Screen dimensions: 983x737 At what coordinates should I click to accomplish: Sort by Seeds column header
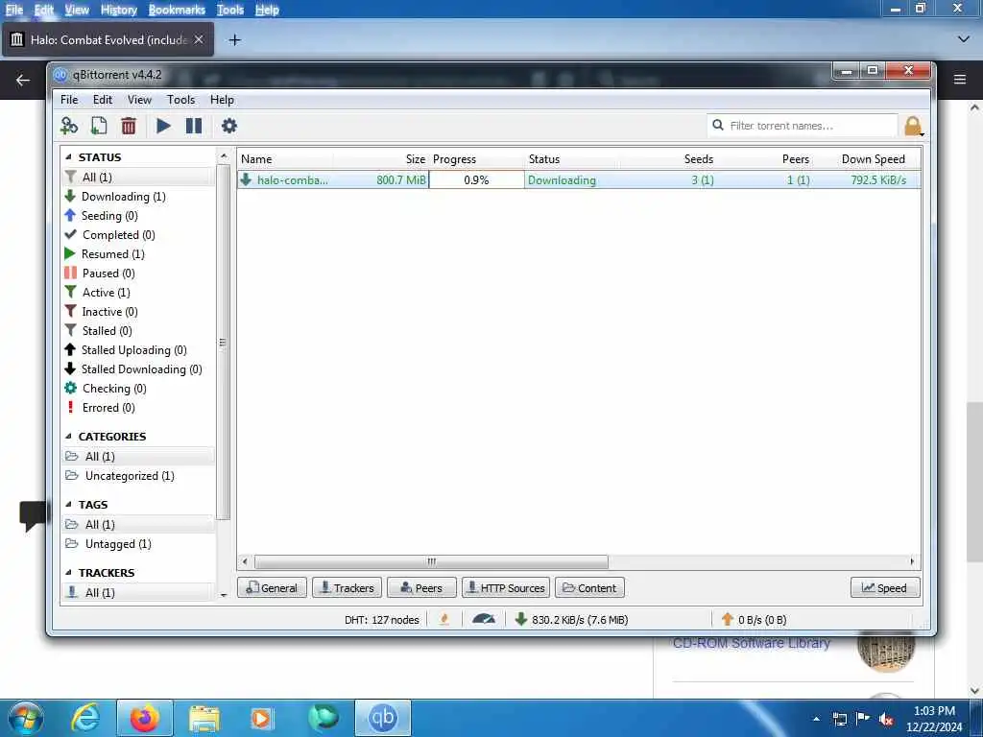coord(699,159)
